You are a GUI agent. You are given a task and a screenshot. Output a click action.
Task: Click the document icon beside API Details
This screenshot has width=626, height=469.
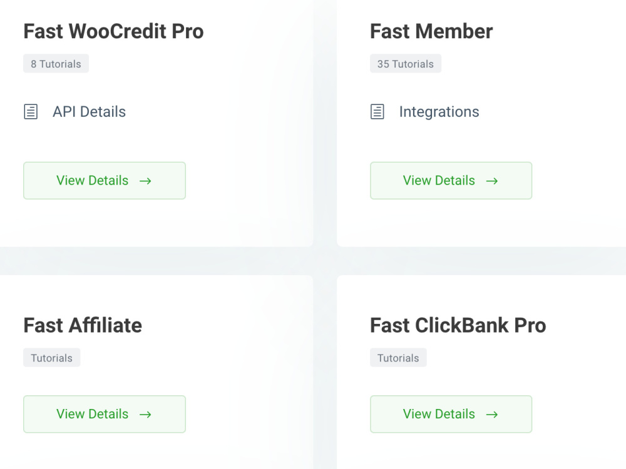31,112
